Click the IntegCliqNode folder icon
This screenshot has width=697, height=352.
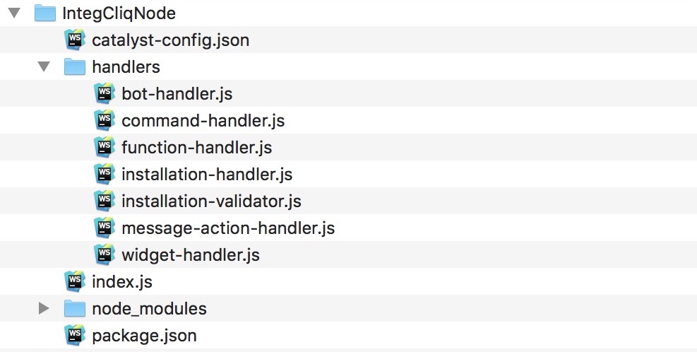[45, 13]
